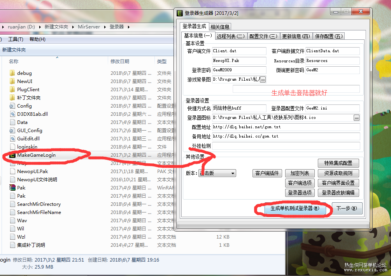Browse for the game background image
391x276 pixels.
(x=263, y=80)
